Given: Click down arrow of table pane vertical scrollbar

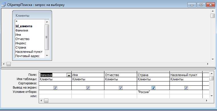Looking at the screenshot, I should point(212,59).
